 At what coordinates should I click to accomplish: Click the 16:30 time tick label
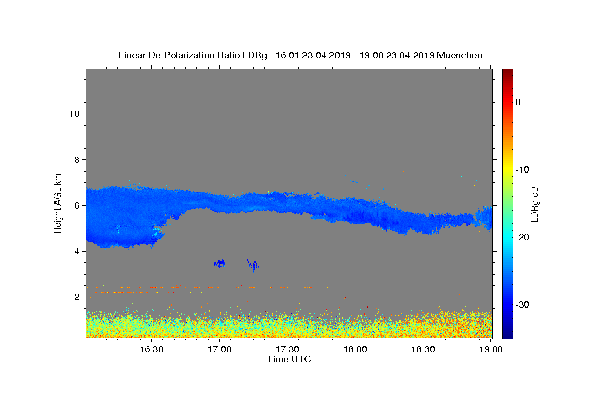tap(151, 349)
